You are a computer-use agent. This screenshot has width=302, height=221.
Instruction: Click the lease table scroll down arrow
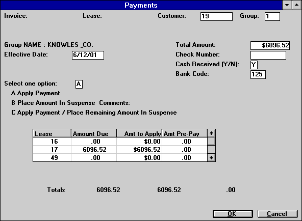point(211,158)
